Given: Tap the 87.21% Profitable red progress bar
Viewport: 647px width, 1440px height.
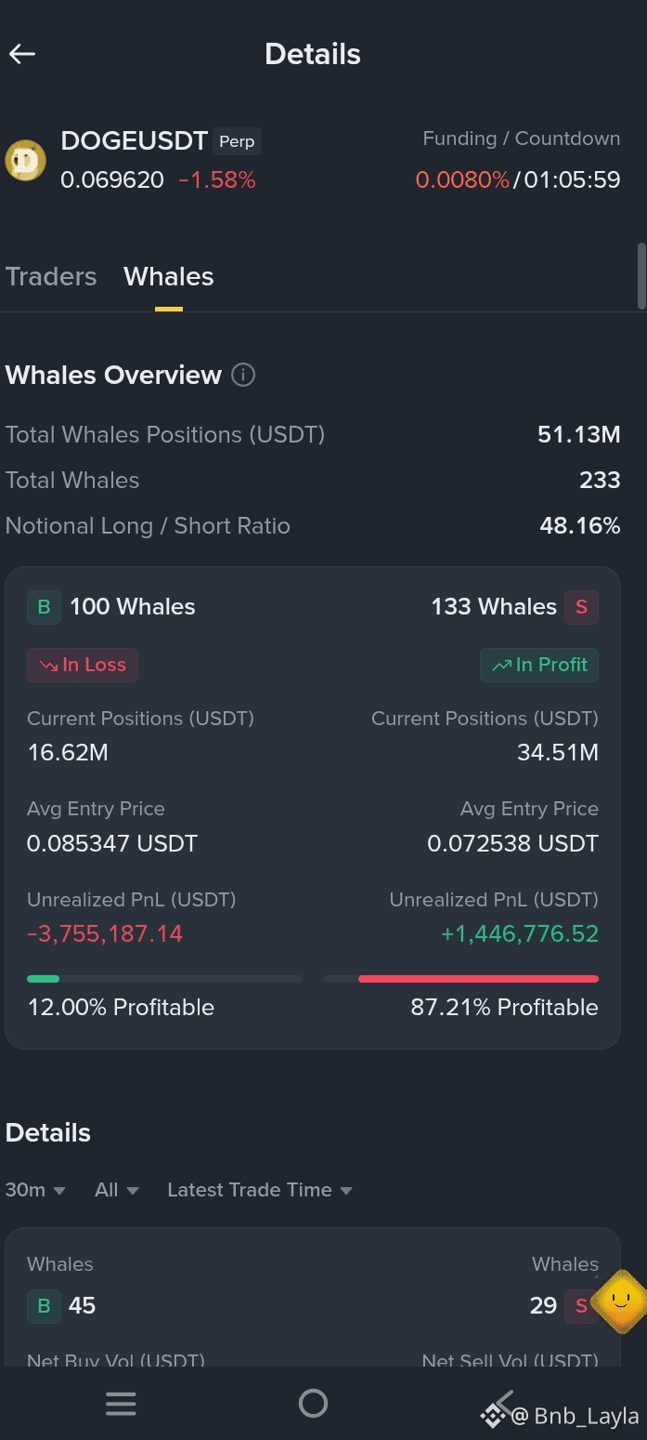Looking at the screenshot, I should click(x=460, y=979).
